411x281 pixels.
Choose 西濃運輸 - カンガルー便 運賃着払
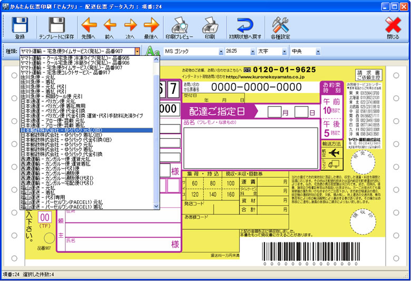tap(86, 164)
